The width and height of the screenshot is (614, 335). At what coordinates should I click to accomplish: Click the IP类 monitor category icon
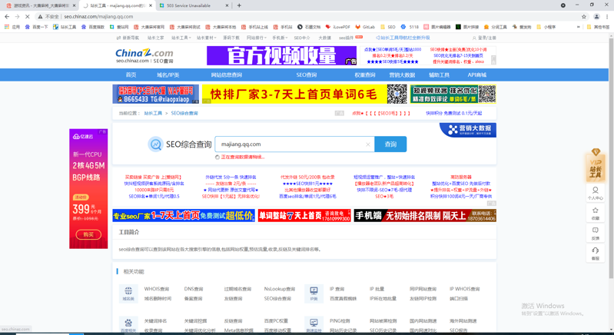pos(314,294)
